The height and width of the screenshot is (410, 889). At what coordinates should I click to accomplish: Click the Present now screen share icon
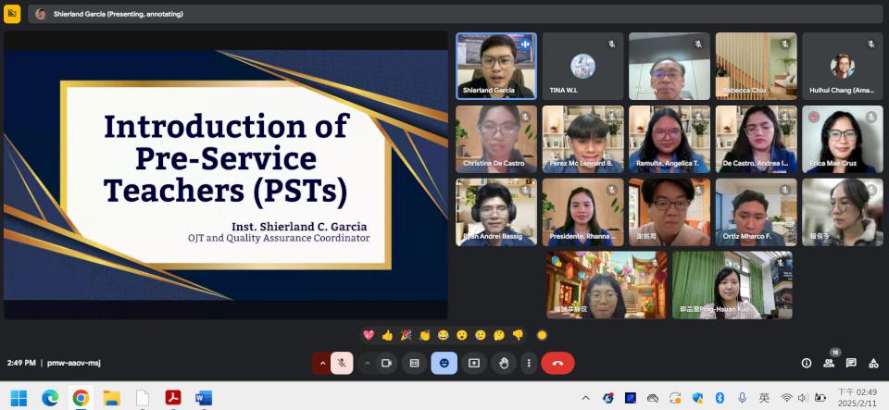point(474,363)
